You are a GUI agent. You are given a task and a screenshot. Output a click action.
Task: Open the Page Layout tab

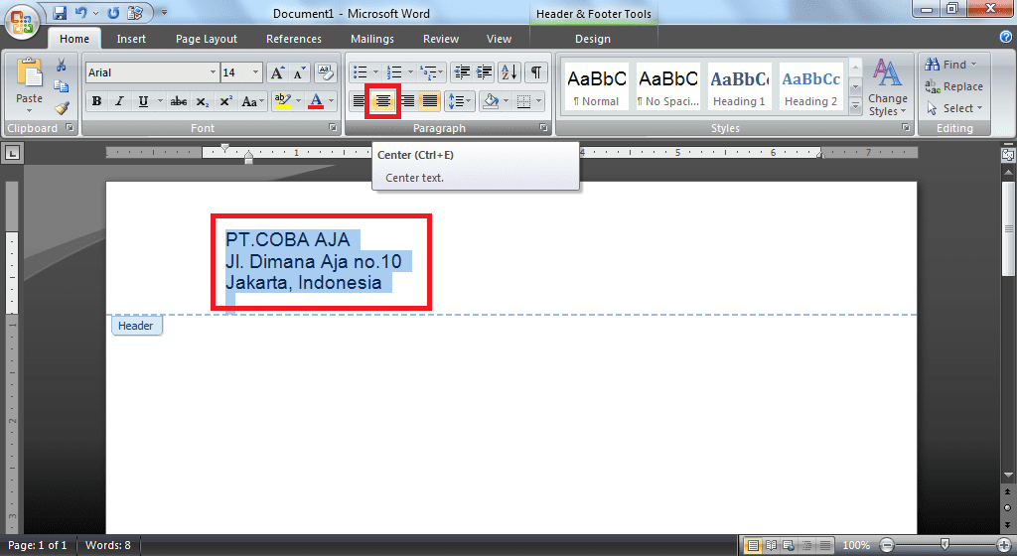point(207,39)
